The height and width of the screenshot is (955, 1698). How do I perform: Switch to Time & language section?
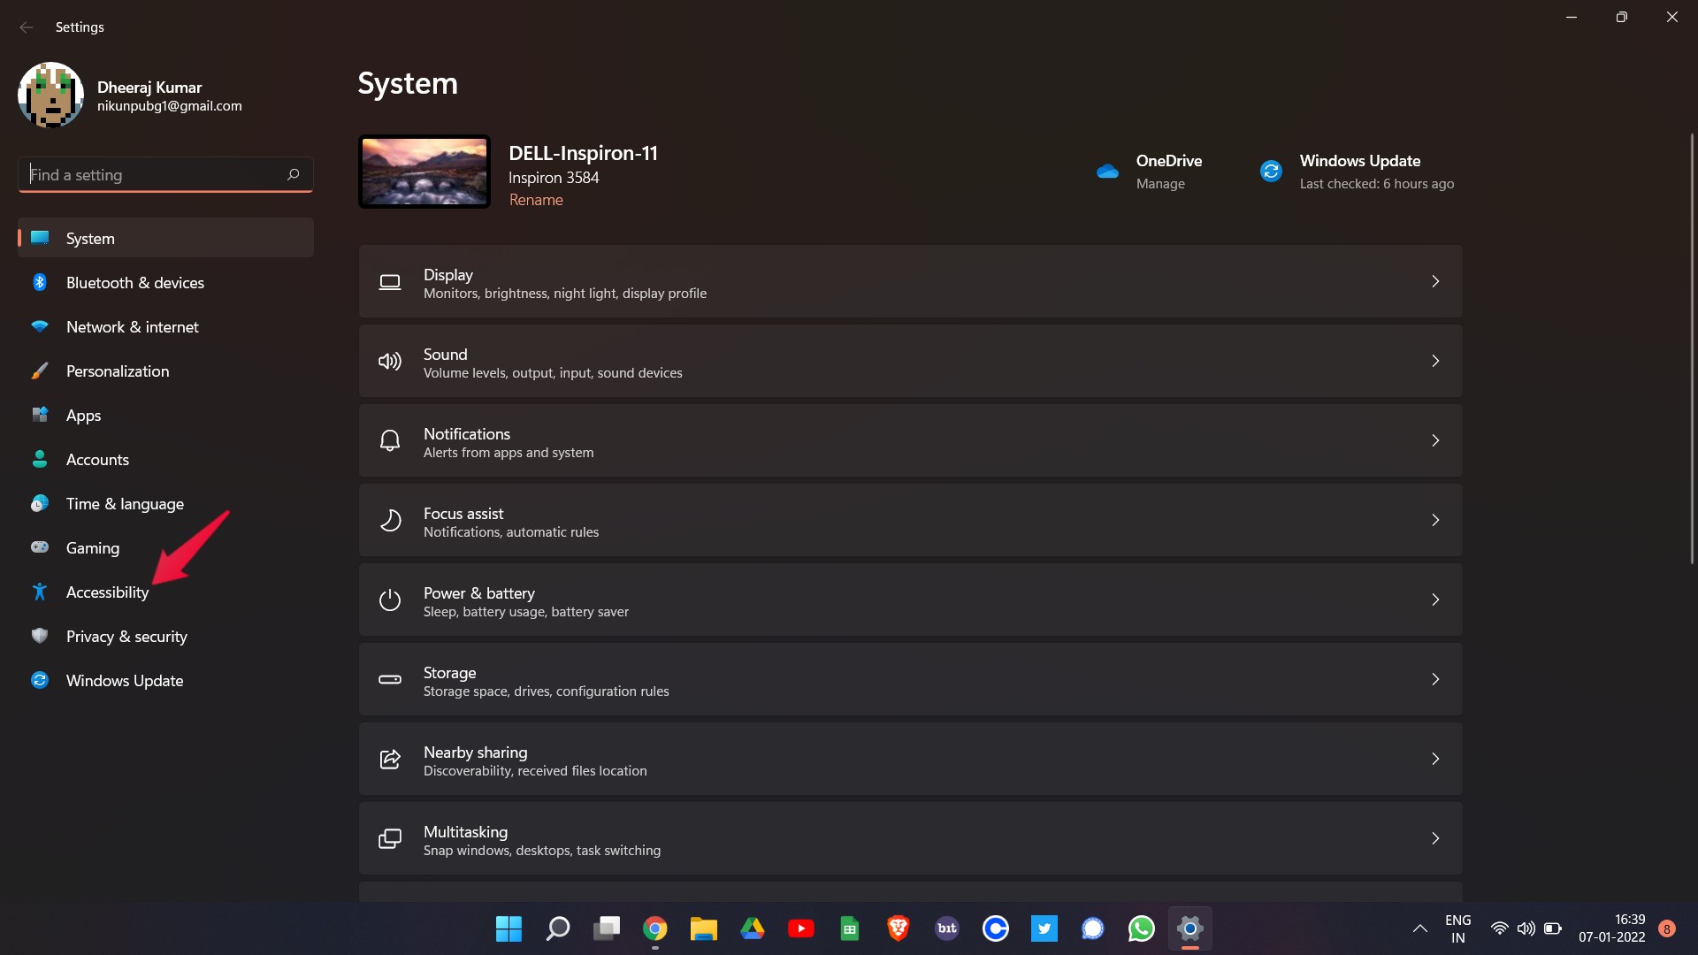click(125, 504)
